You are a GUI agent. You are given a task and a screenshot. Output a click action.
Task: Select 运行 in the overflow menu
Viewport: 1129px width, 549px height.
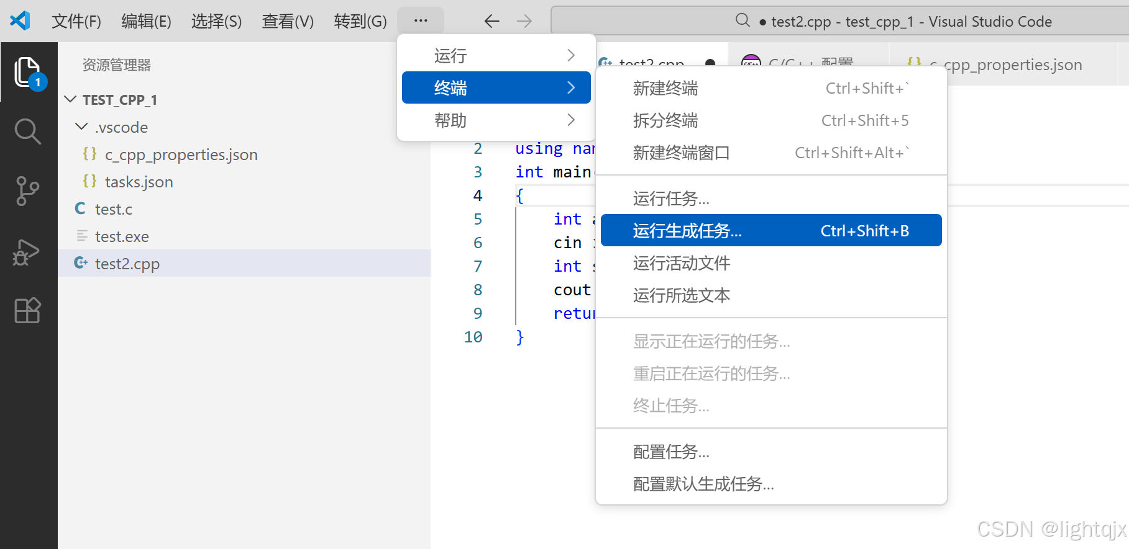496,55
